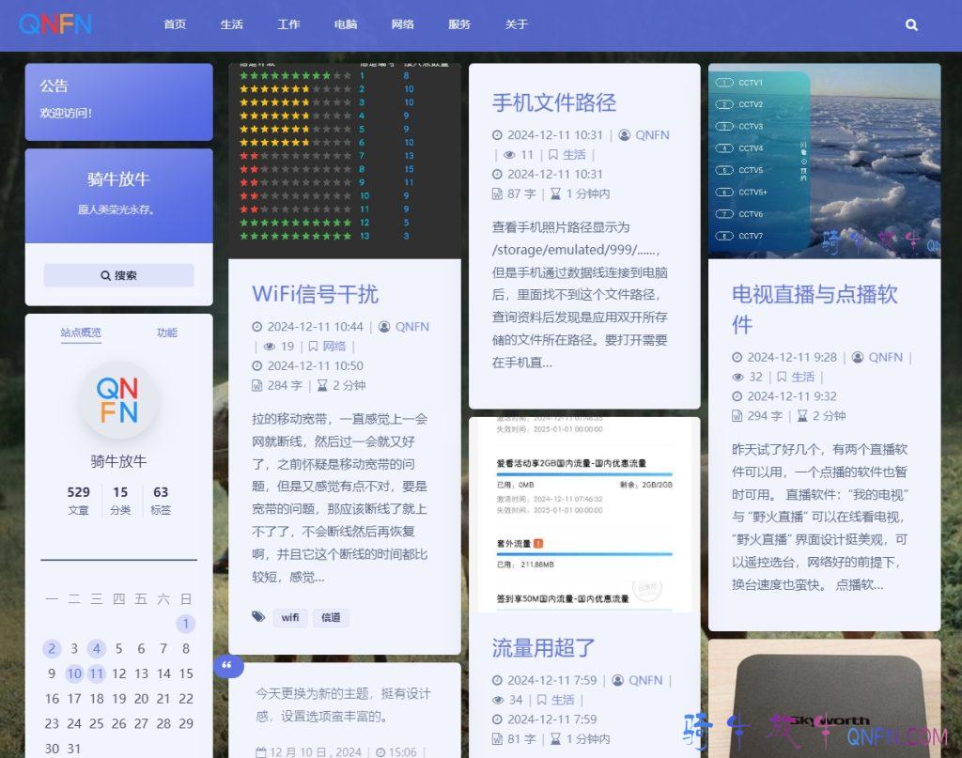Click the blue quote bubble icon
962x758 pixels.
(228, 666)
